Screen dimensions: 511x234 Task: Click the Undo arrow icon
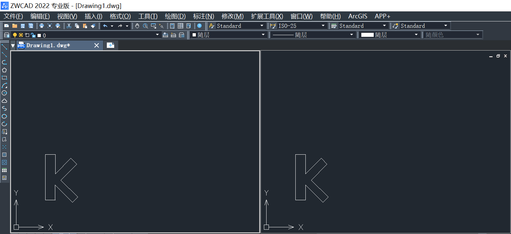[x=105, y=26]
